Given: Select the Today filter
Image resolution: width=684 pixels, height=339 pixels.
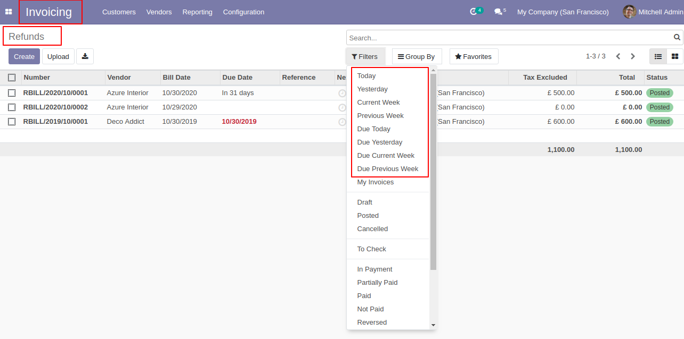Looking at the screenshot, I should tap(367, 76).
